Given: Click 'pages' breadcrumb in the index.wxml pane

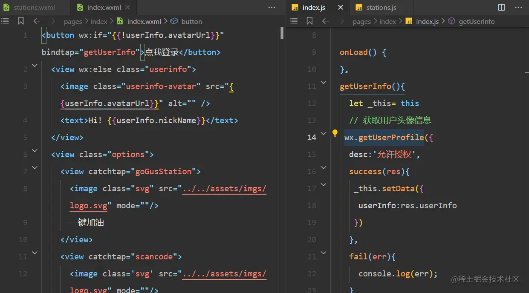Looking at the screenshot, I should tap(73, 21).
